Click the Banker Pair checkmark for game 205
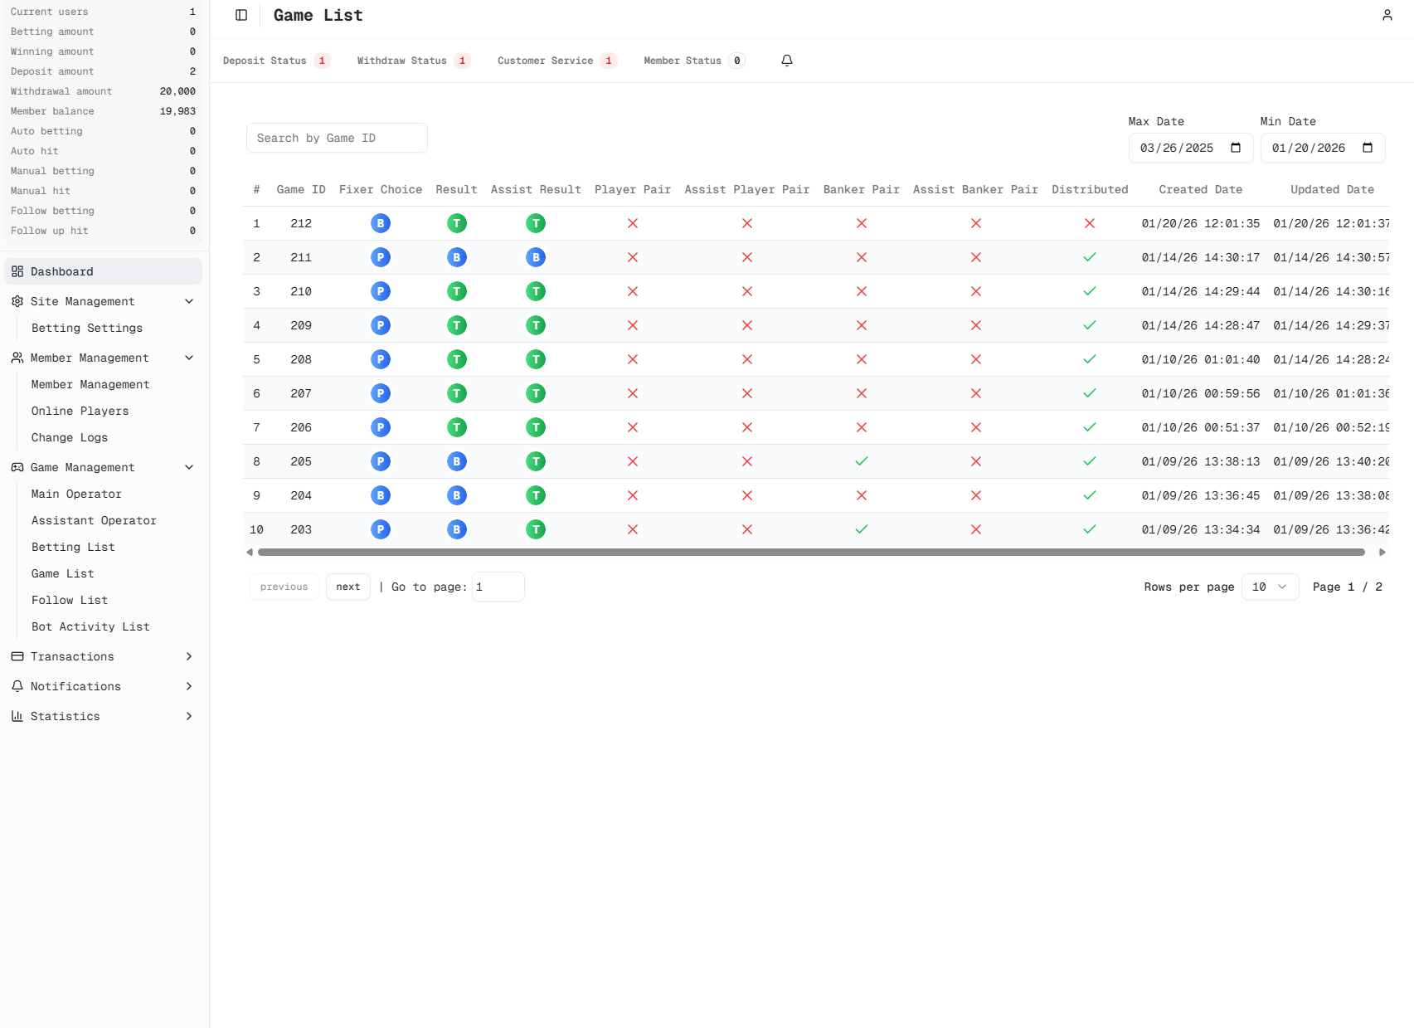Screen dimensions: 1414x1028 861,461
